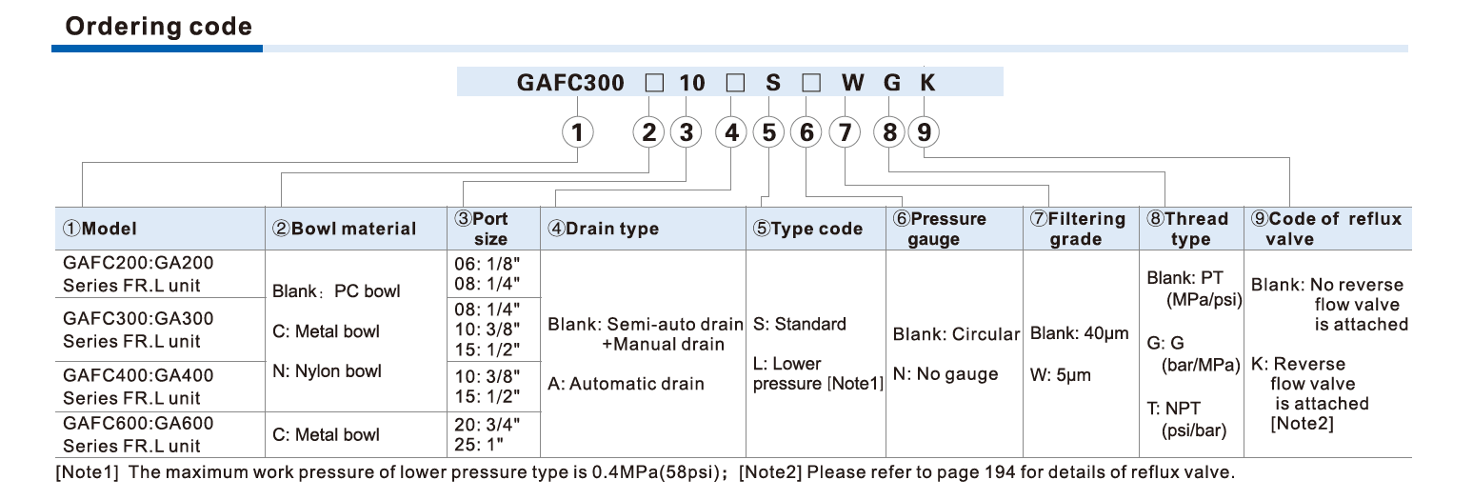Viewport: 1473px width, 500px height.
Task: Click the Drain type column header
Action: point(601,229)
